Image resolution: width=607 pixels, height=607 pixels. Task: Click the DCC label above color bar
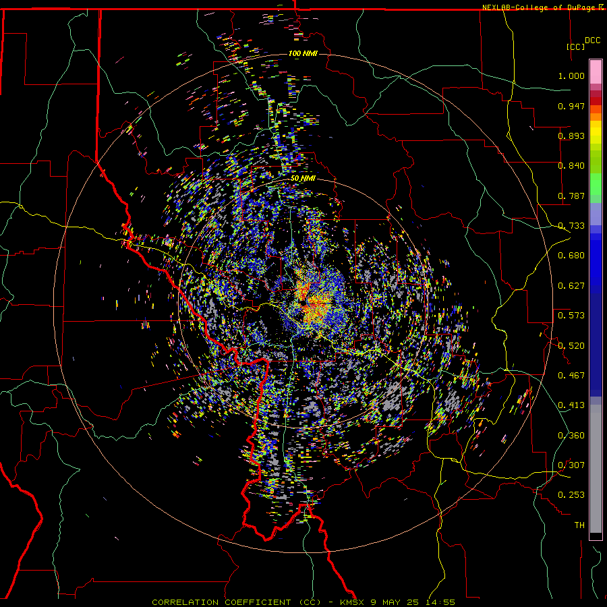click(x=592, y=40)
